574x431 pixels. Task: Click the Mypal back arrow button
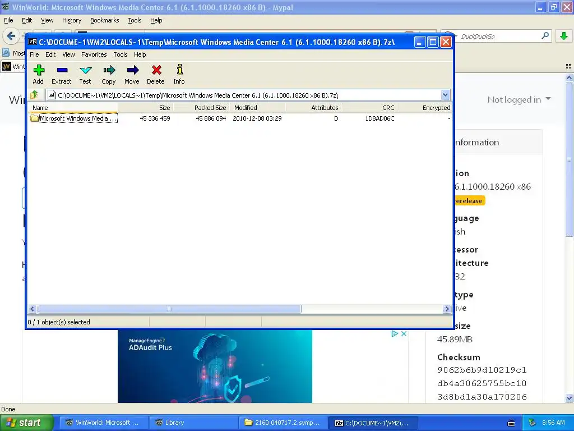point(11,36)
